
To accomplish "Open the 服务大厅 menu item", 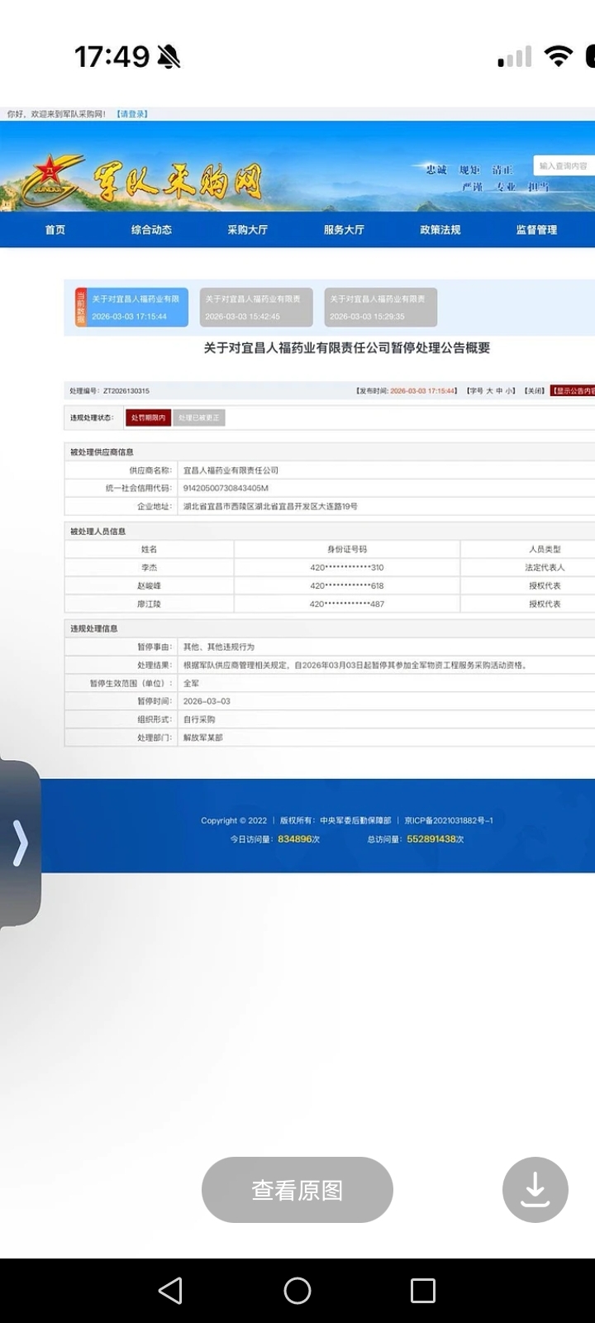I will [344, 230].
